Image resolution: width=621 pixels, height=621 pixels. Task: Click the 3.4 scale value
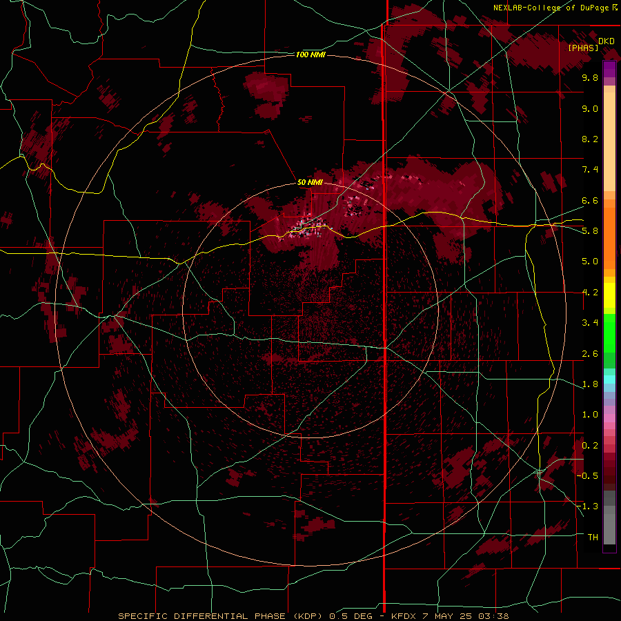pyautogui.click(x=590, y=323)
